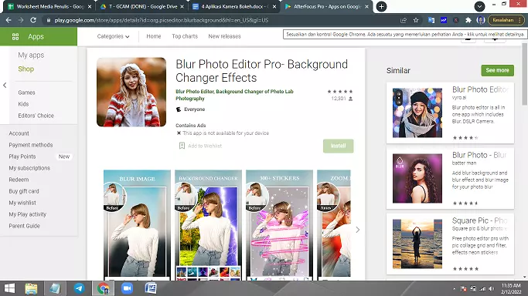Open My wishlist link

pyautogui.click(x=22, y=203)
